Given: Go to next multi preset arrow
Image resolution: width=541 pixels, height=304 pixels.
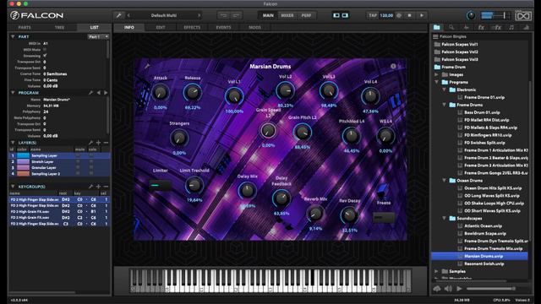Looking at the screenshot, I should [x=199, y=15].
